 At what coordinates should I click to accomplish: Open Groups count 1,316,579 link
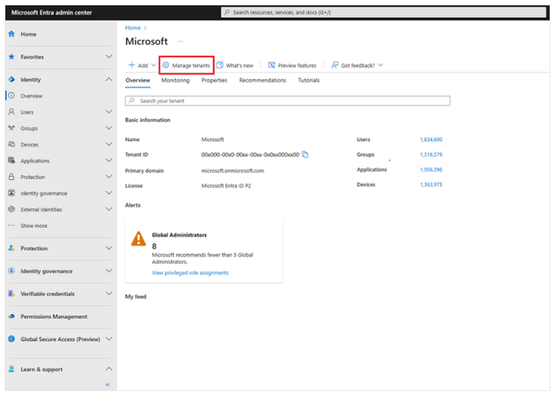[x=431, y=155]
